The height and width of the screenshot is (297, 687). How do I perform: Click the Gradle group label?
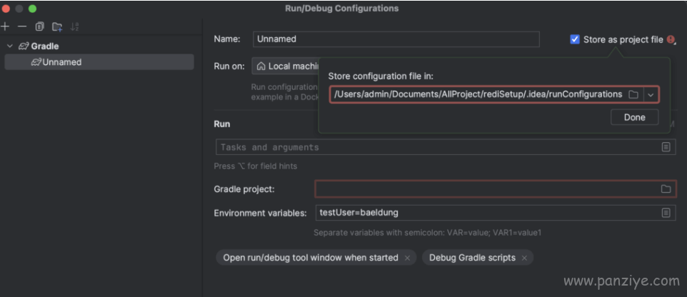45,46
